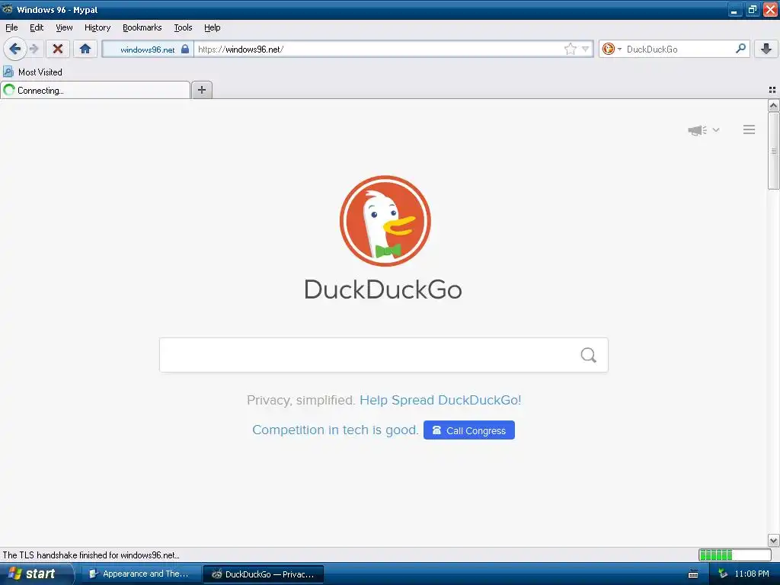Click the Call Congress button
780x585 pixels.
click(x=469, y=430)
